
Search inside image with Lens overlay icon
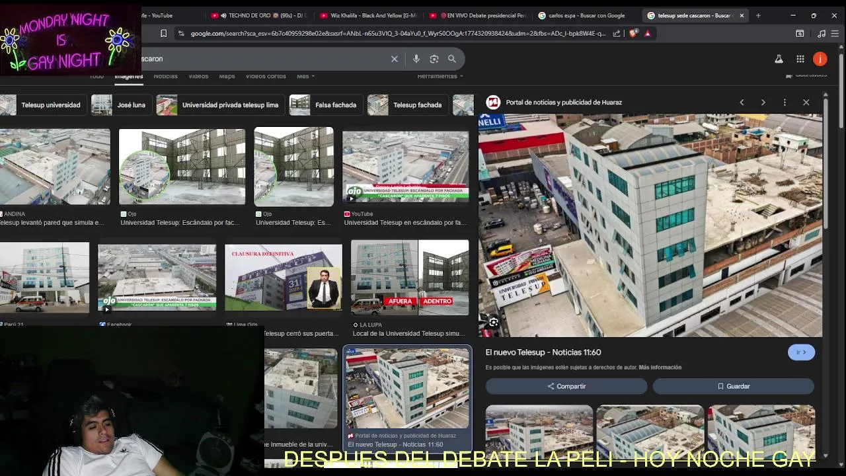pos(493,323)
